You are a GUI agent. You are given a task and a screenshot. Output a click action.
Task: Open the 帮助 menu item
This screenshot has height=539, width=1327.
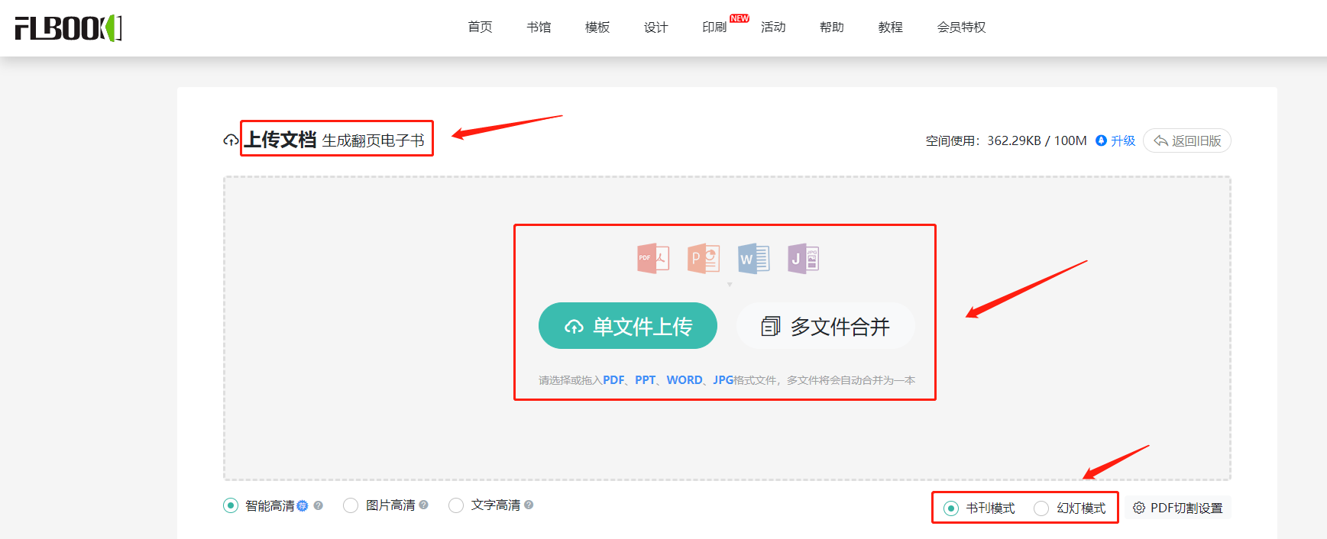pos(832,27)
